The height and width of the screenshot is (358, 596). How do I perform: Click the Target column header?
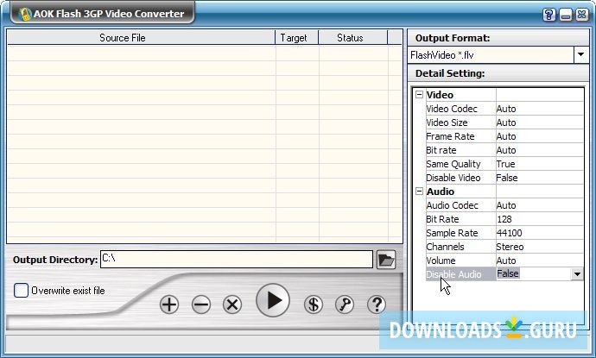tap(297, 38)
